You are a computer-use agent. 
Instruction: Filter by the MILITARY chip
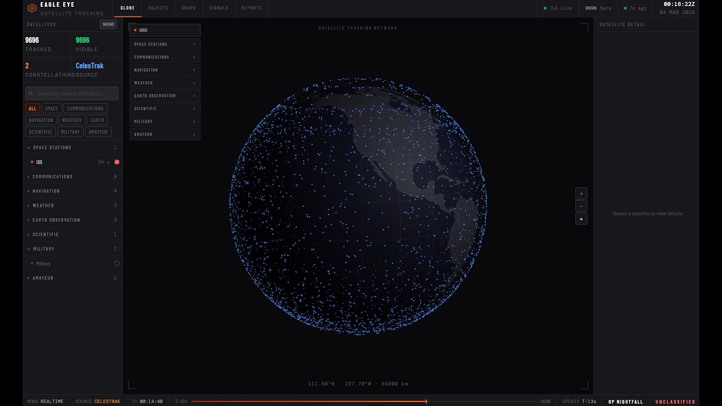click(70, 132)
